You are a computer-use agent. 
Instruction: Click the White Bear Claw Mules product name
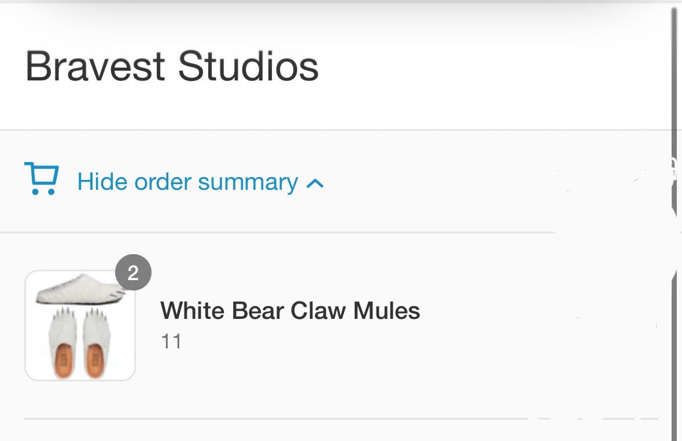coord(290,310)
